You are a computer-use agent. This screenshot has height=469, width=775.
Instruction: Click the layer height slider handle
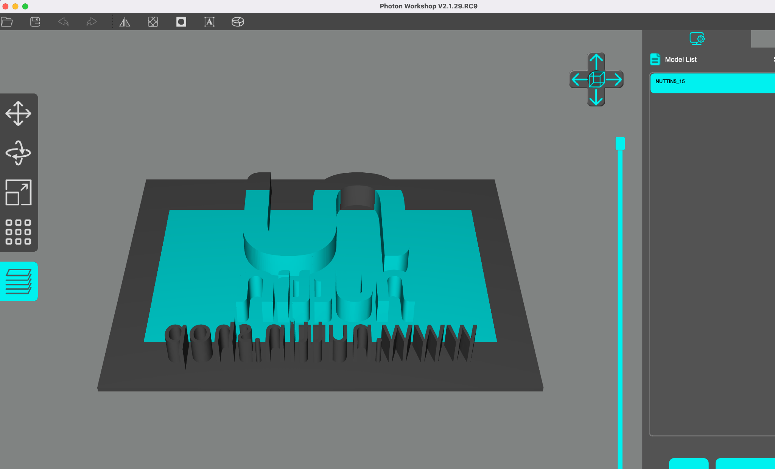click(x=620, y=144)
